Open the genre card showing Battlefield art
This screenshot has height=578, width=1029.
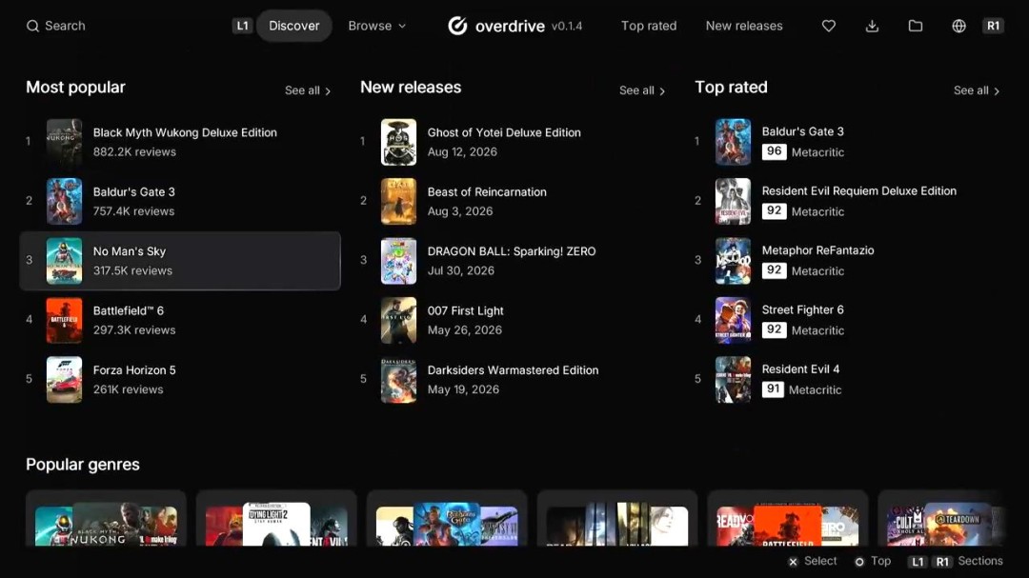788,518
